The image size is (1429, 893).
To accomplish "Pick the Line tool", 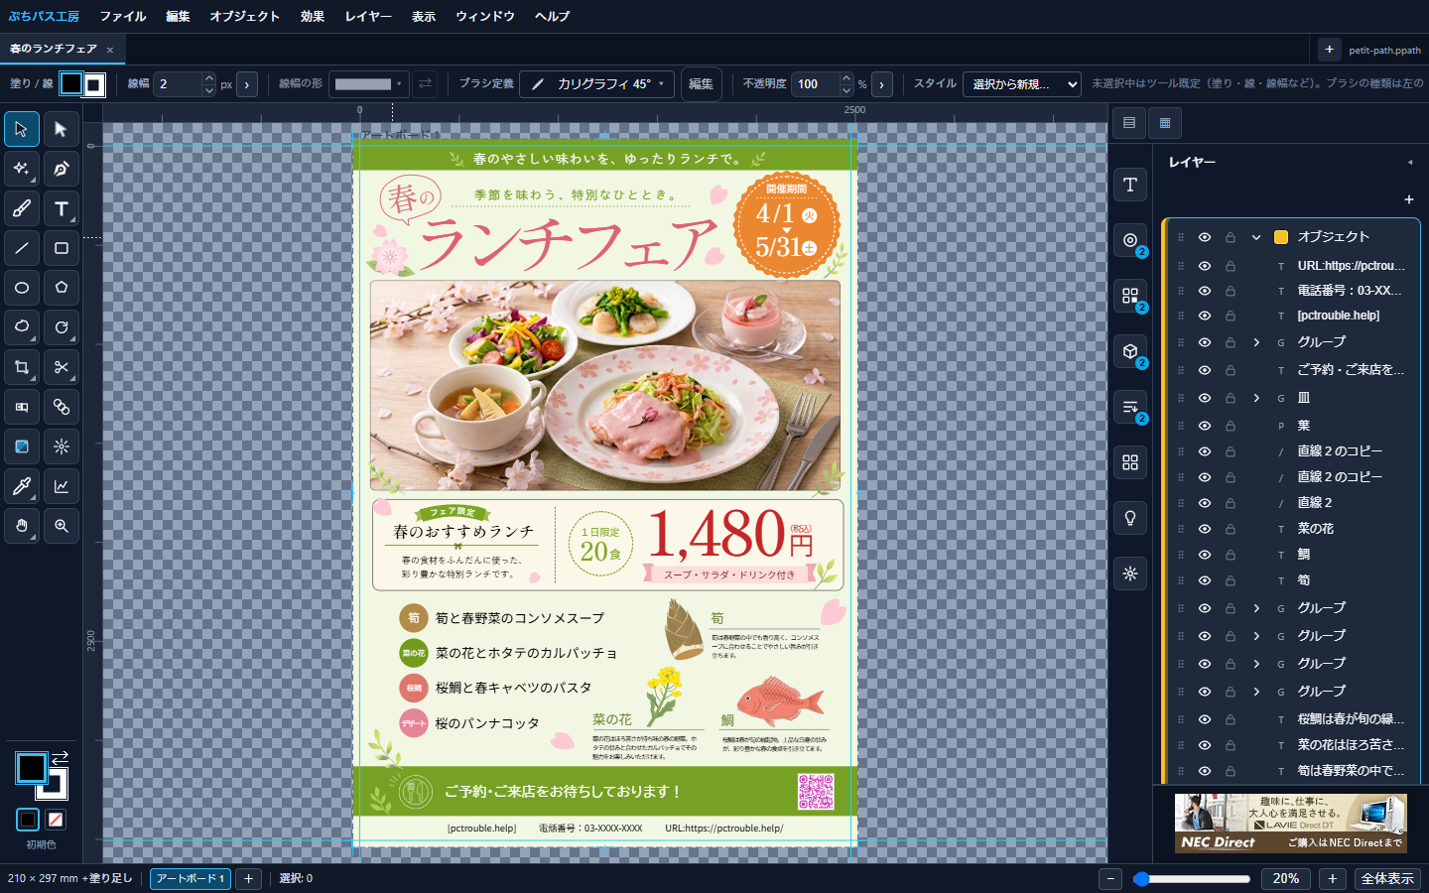I will 22,248.
